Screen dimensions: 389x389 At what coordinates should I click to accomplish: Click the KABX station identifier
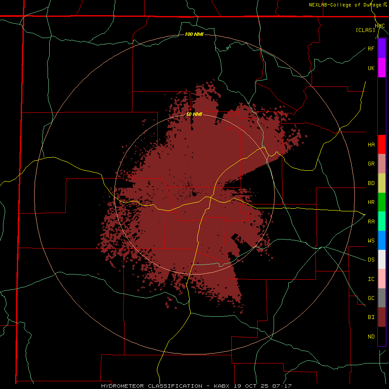point(222,386)
